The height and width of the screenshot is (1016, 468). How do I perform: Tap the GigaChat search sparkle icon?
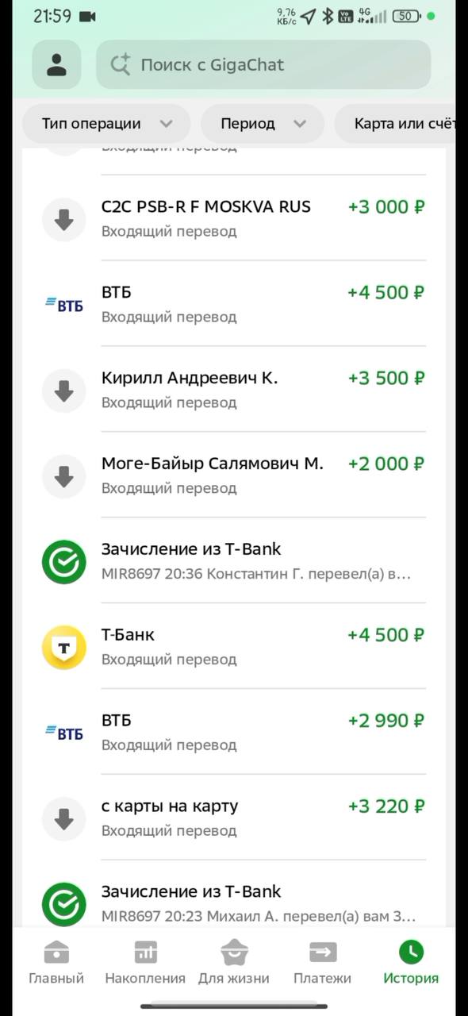[x=120, y=64]
